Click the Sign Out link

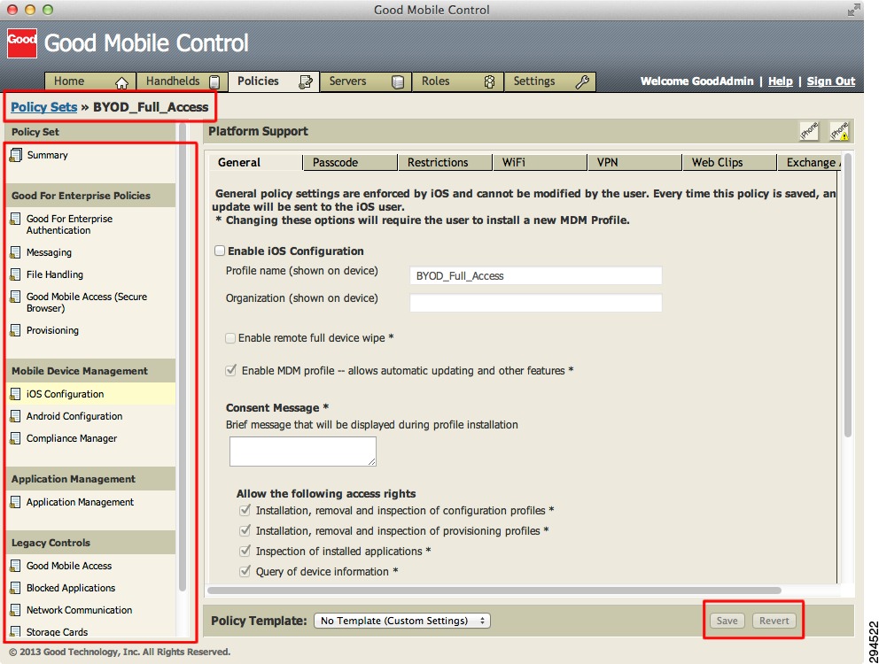tap(831, 81)
